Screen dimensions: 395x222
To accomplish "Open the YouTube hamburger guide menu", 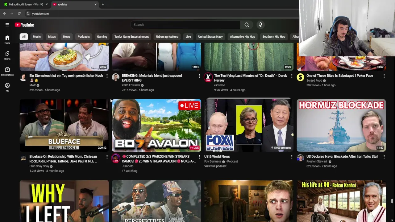I will (x=7, y=25).
